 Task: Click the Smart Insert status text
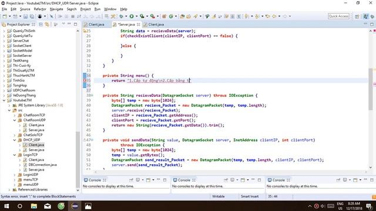[250, 196]
